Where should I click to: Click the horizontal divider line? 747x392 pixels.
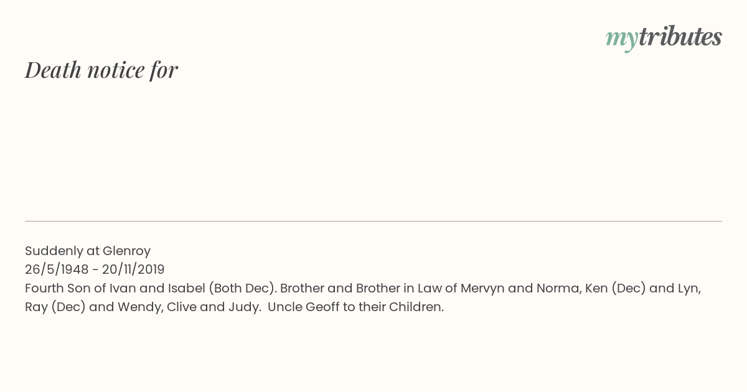pos(374,221)
